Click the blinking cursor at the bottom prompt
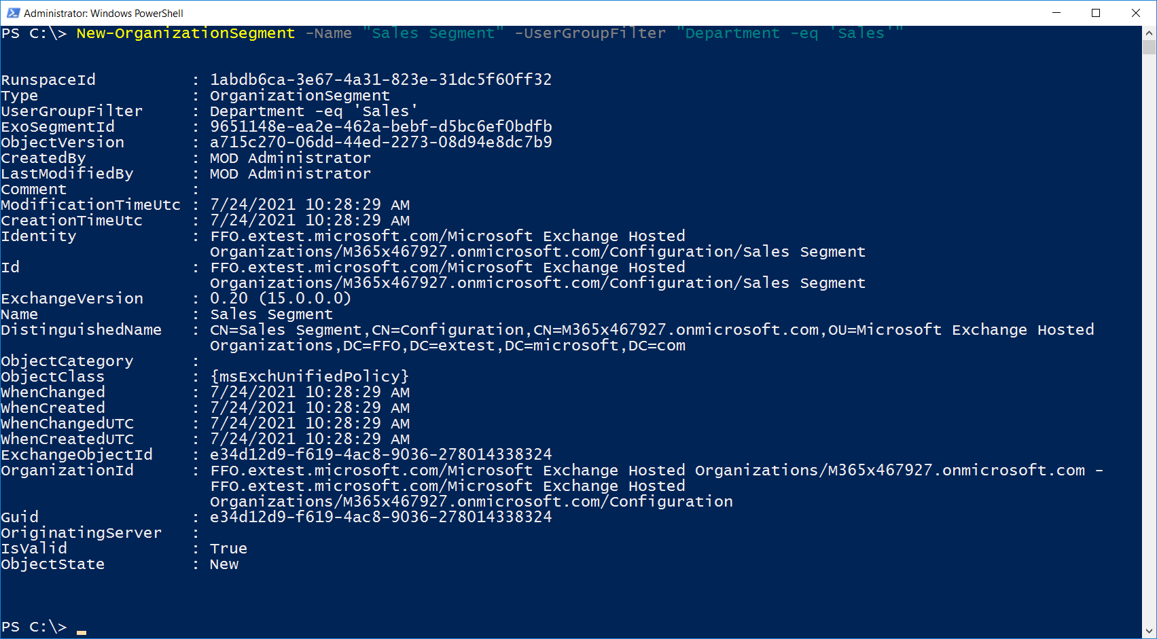1157x639 pixels. click(x=82, y=632)
